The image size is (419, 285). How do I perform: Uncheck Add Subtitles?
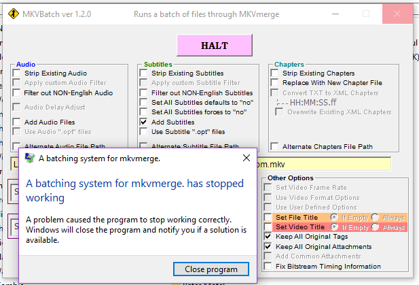pyautogui.click(x=143, y=122)
